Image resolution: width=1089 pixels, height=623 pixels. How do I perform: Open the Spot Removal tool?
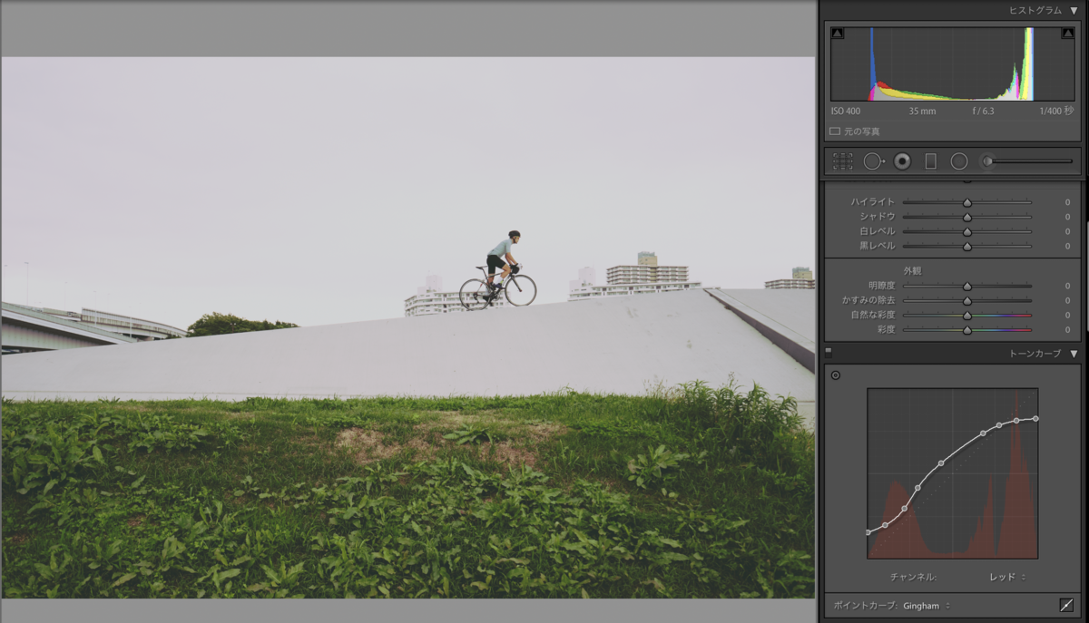[873, 161]
